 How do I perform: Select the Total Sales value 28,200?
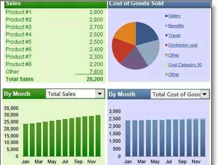(95, 79)
